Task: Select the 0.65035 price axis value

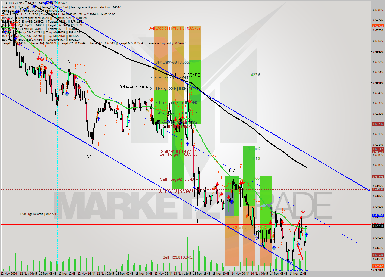Action: click(x=378, y=165)
